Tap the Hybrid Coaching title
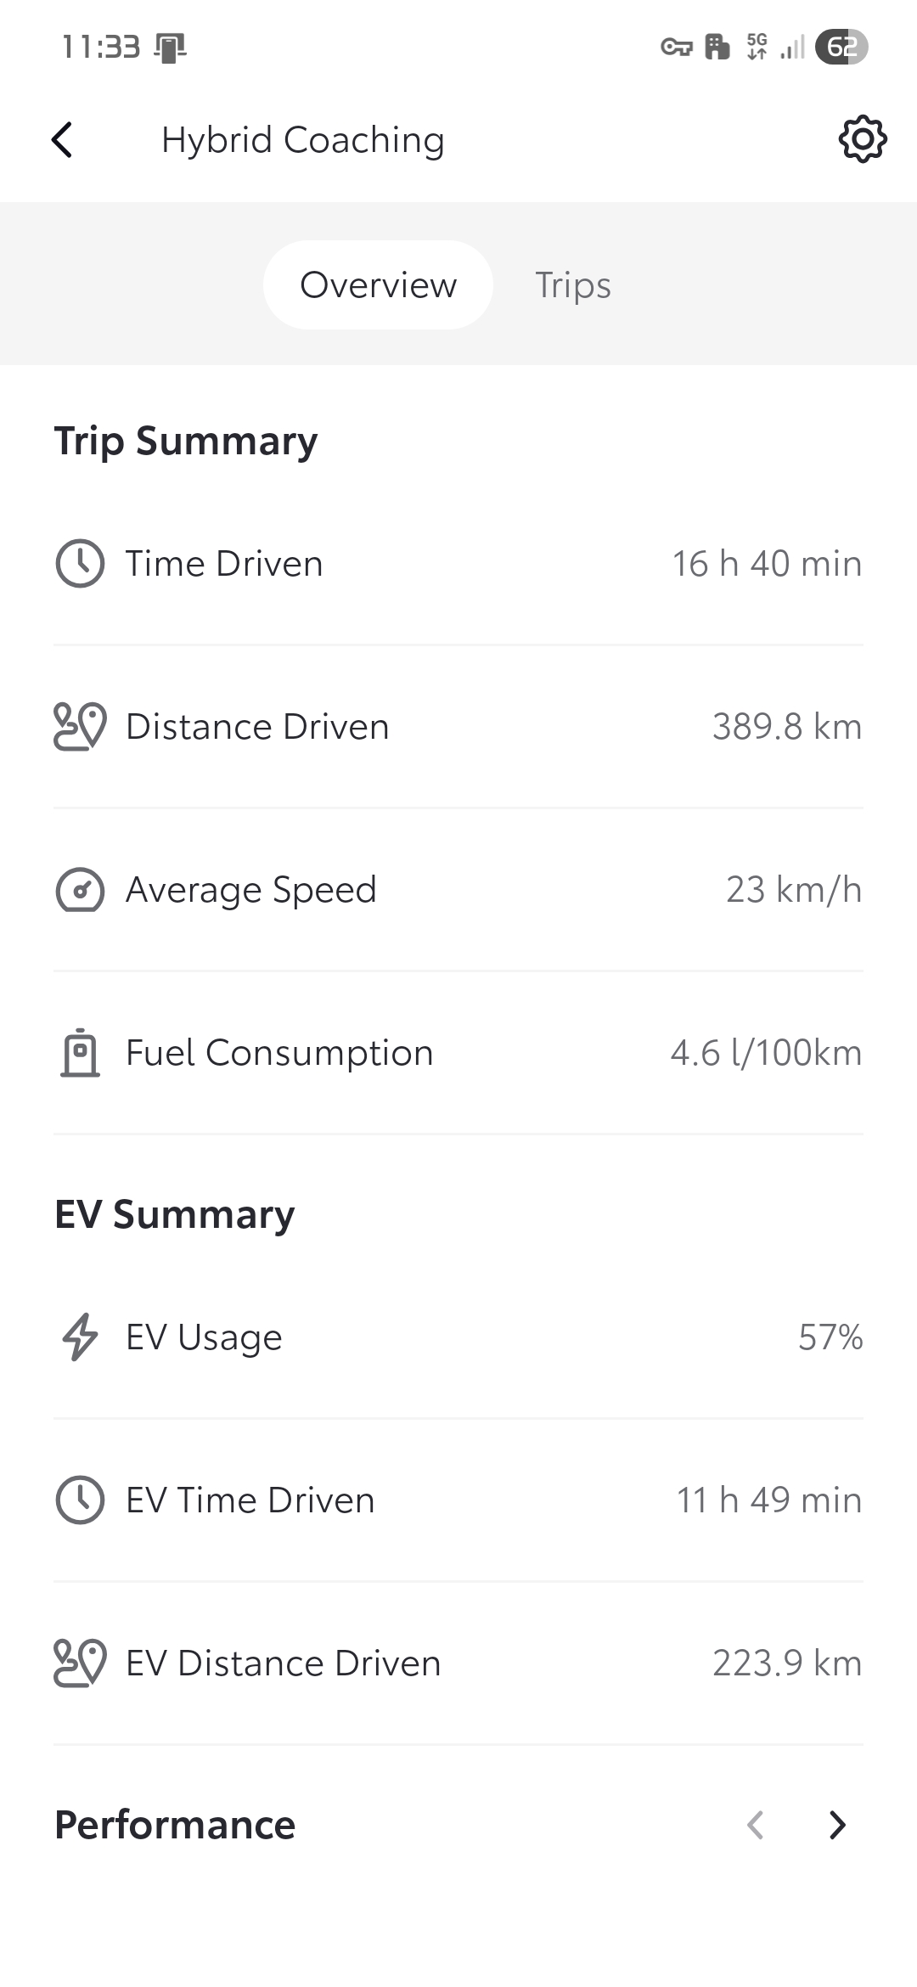Viewport: 917px width, 1987px height. pyautogui.click(x=303, y=140)
